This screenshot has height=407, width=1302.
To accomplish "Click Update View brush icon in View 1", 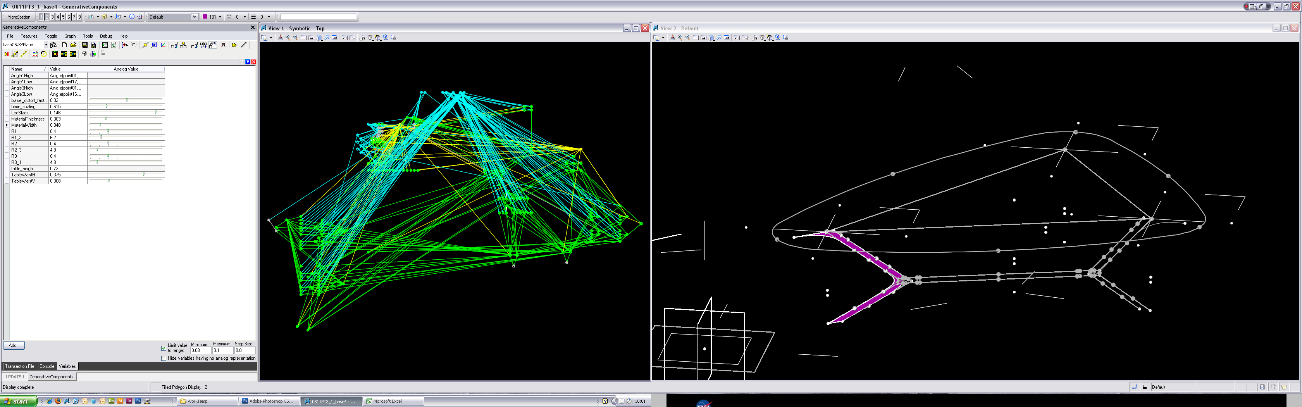I will (x=281, y=38).
